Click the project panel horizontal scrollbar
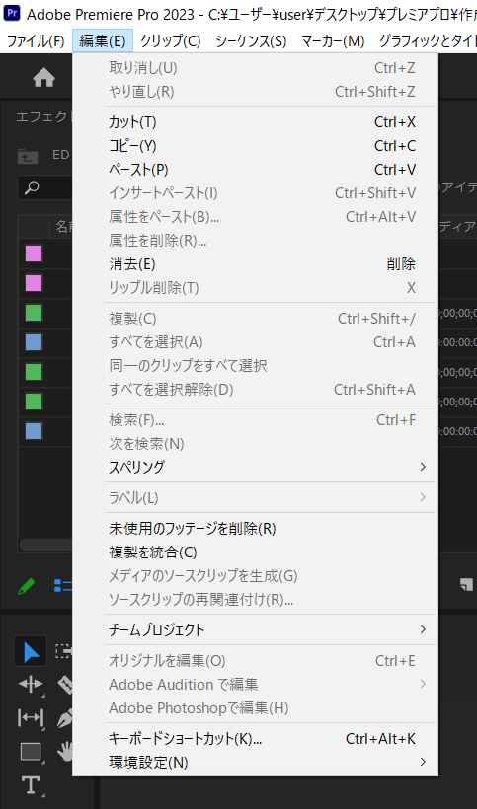The height and width of the screenshot is (809, 477). pyautogui.click(x=46, y=545)
